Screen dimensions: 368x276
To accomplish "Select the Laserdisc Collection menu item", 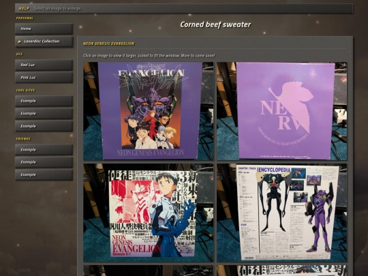I will point(44,42).
